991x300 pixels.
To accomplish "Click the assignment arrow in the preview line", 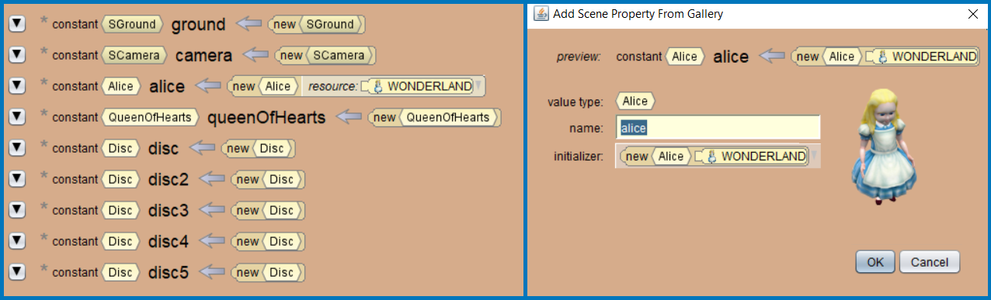I will 772,56.
